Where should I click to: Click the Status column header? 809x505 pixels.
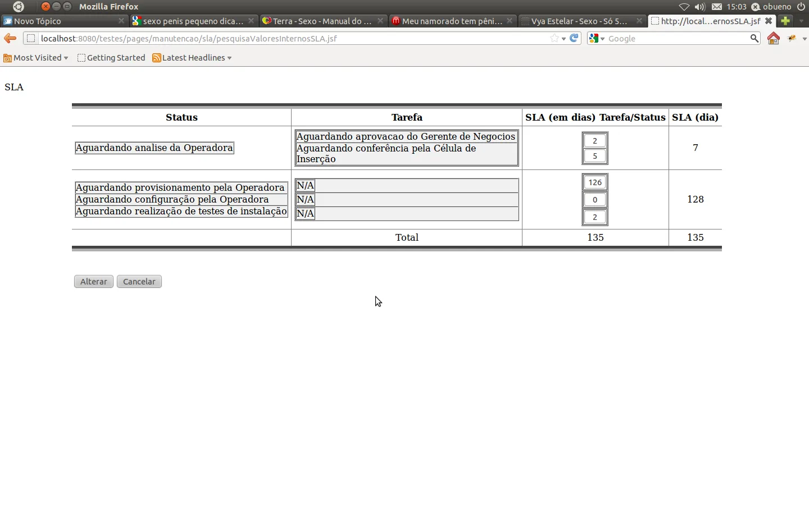click(x=181, y=117)
